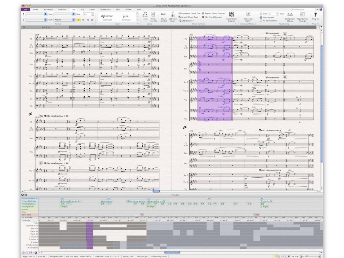Open new tab with plus icon
Image resolution: width=344 pixels, height=258 pixels.
point(318,27)
